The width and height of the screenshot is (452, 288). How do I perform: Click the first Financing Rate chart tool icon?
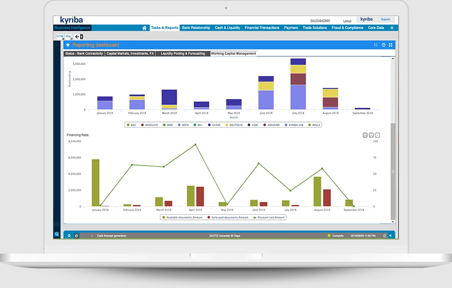coord(365,135)
